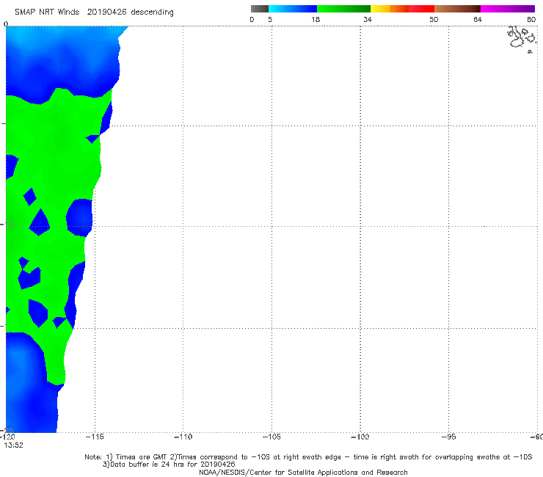Click the 'SMAP NRT Winds' title text
The height and width of the screenshot is (477, 543).
47,12
